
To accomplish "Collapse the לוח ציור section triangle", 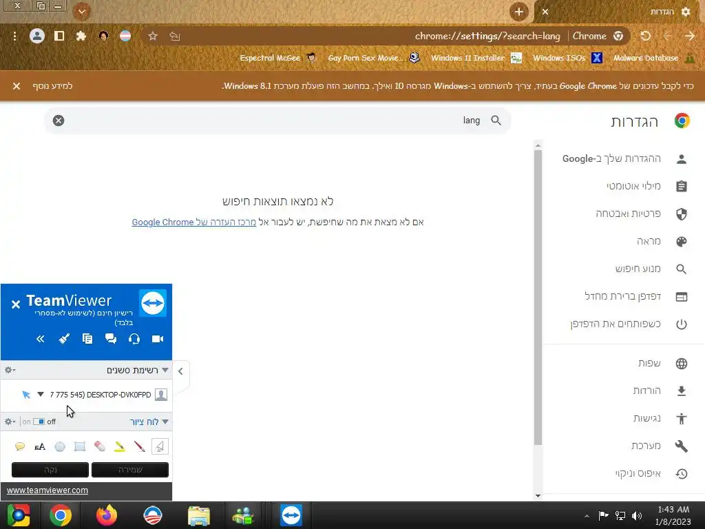I will [x=165, y=422].
